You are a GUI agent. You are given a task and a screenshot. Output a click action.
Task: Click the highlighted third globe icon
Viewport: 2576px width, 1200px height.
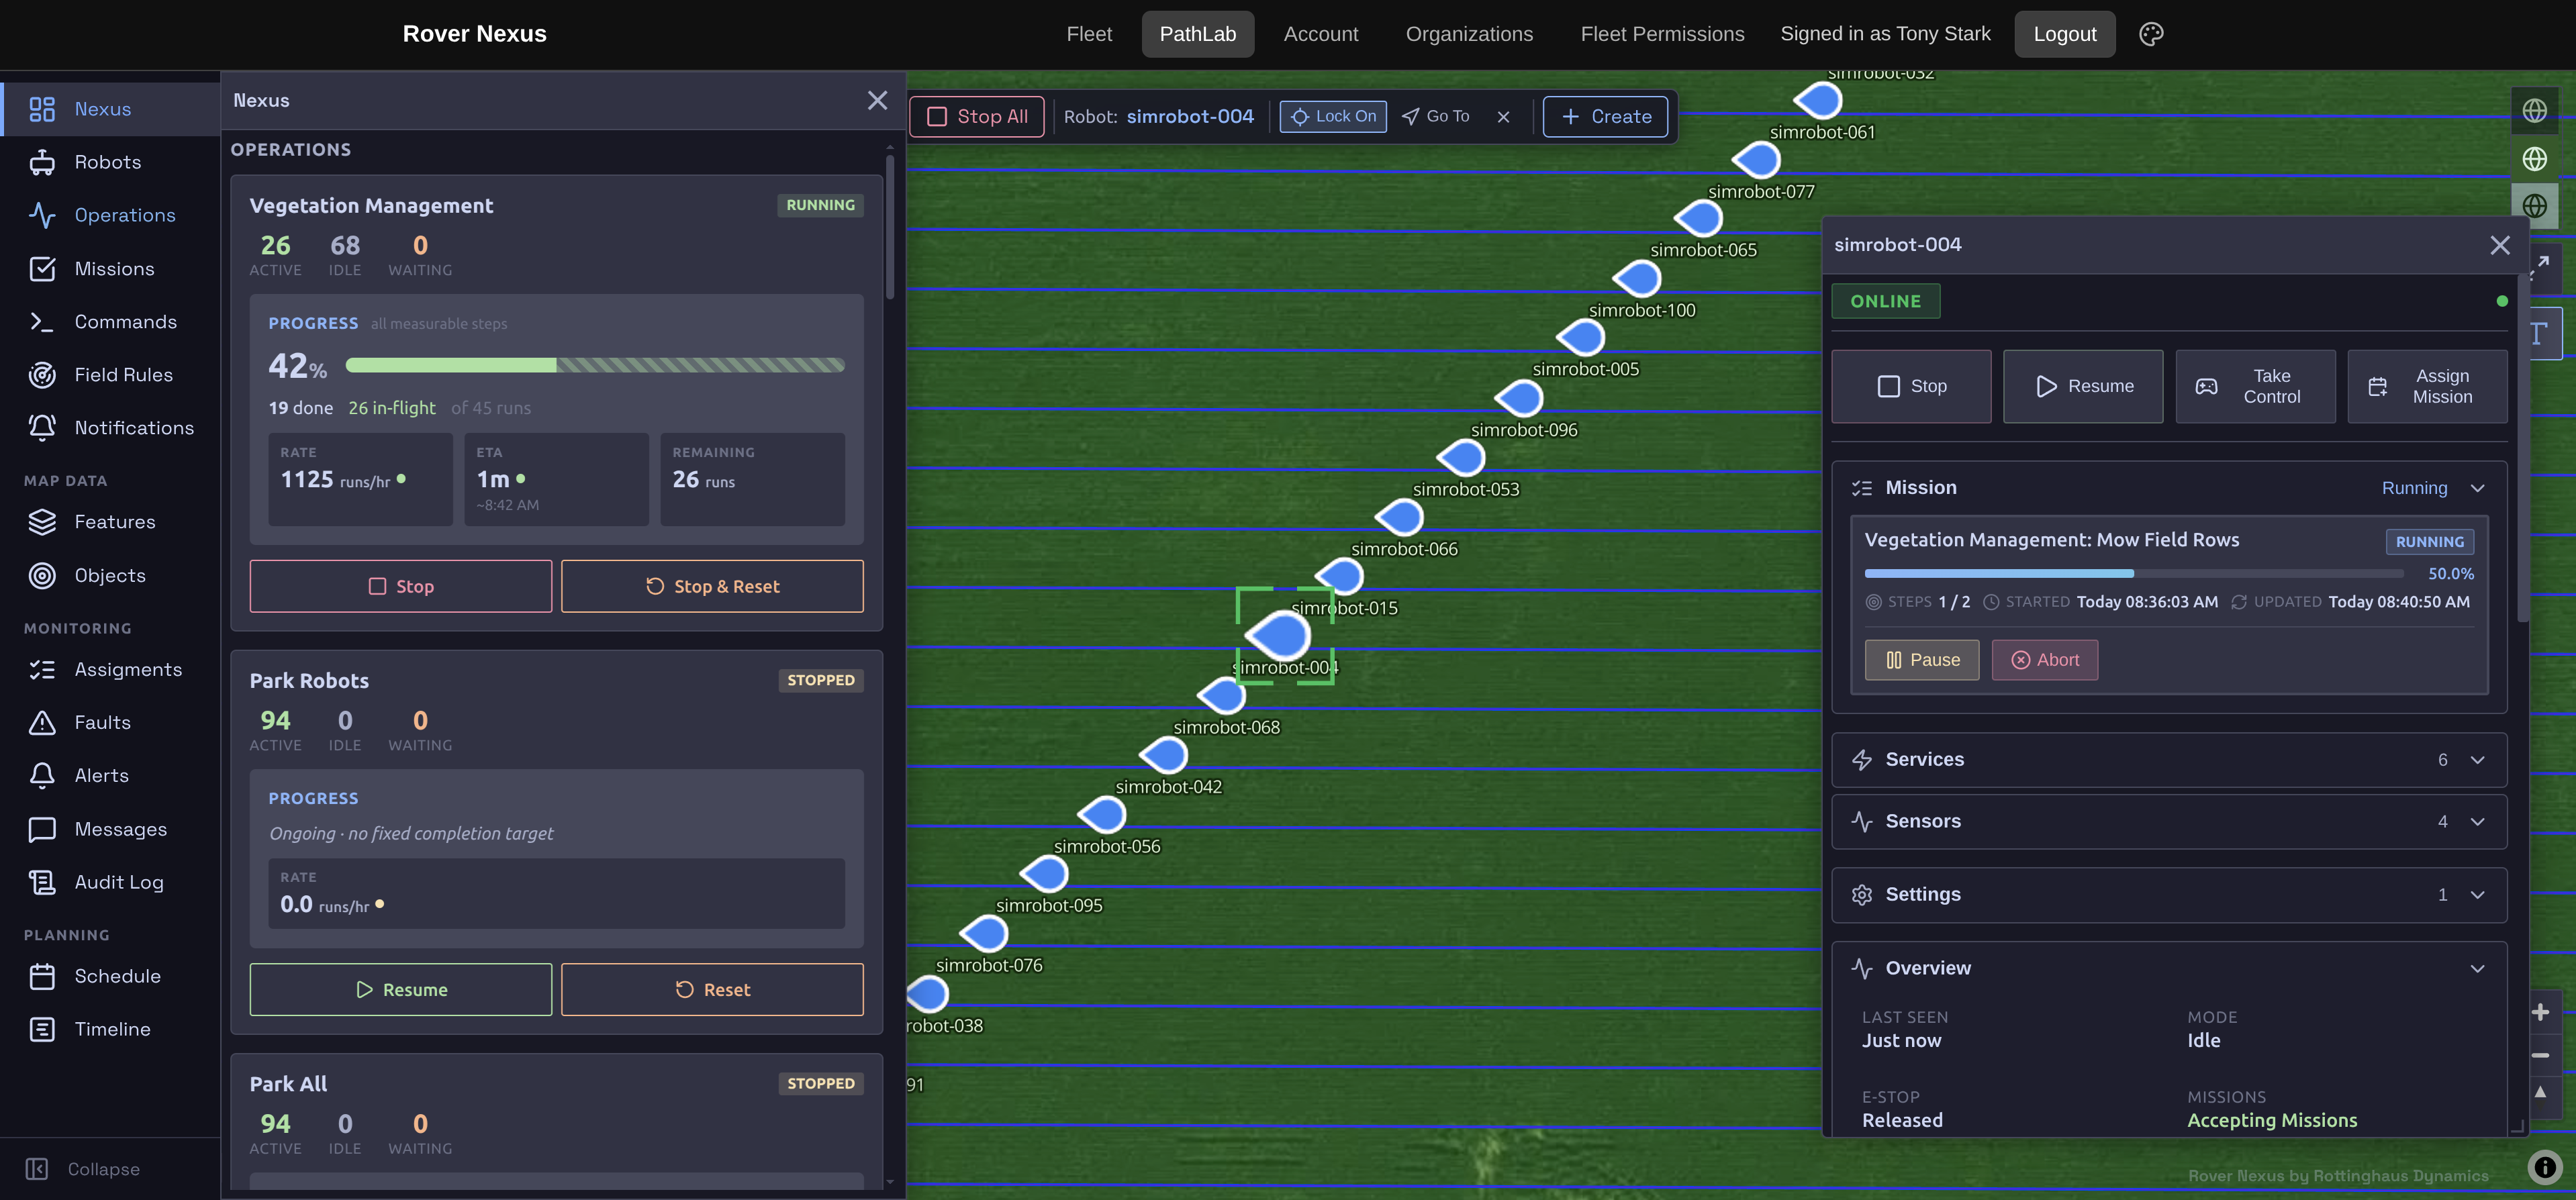point(2534,206)
